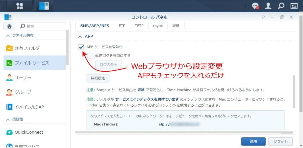Click the home icon above the sidebar
The image size is (303, 148).
(9, 26)
